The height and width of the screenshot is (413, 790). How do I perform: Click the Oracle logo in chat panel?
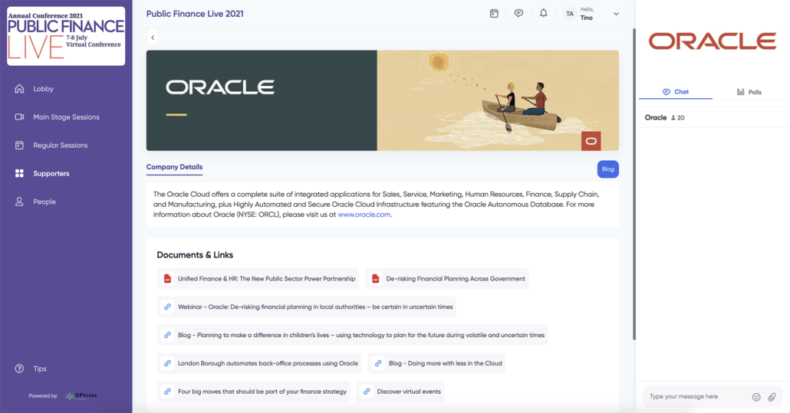pyautogui.click(x=712, y=41)
